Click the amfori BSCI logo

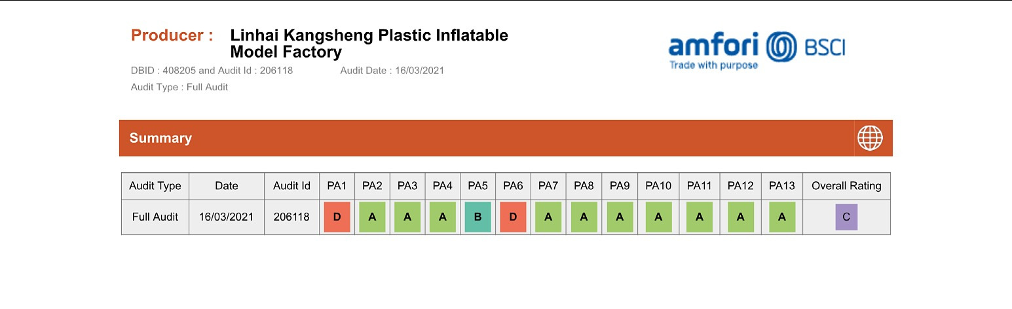(x=757, y=50)
